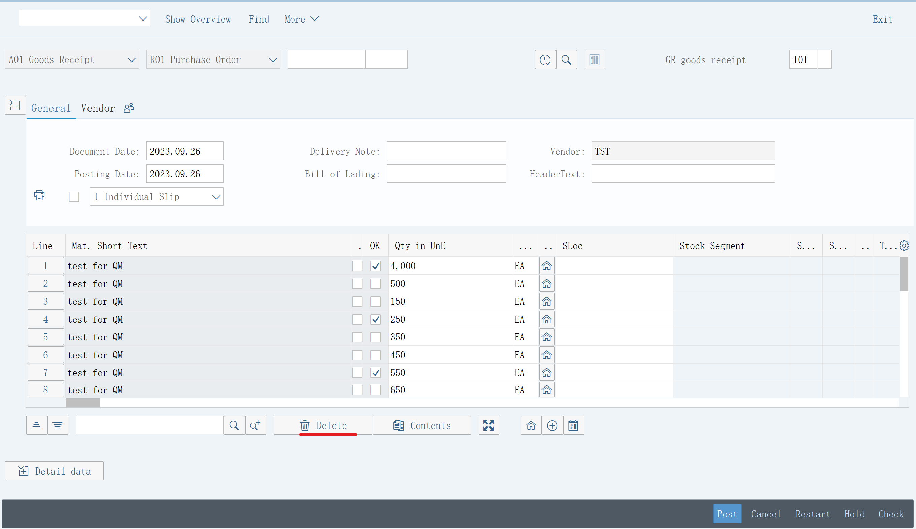Click the calendar icon in bottom toolbar
Image resolution: width=916 pixels, height=529 pixels.
click(573, 425)
